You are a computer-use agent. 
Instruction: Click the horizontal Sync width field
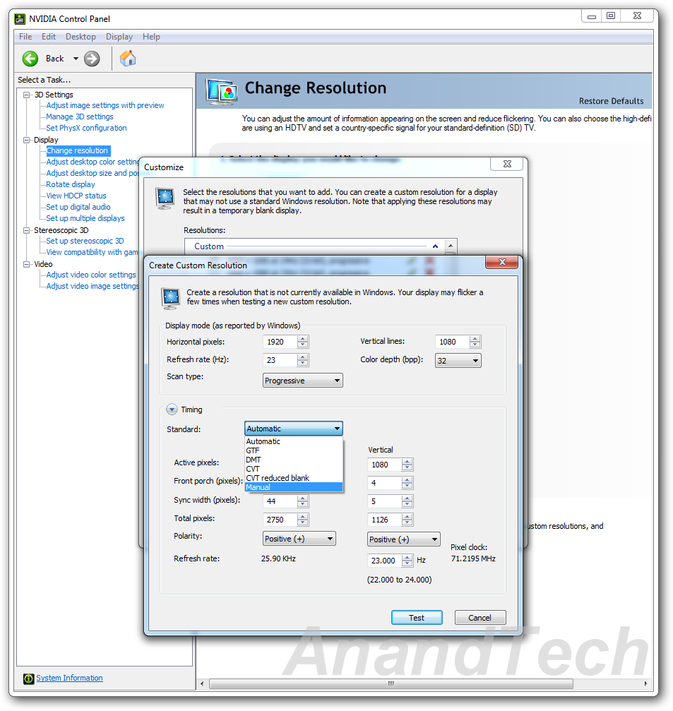(x=280, y=501)
